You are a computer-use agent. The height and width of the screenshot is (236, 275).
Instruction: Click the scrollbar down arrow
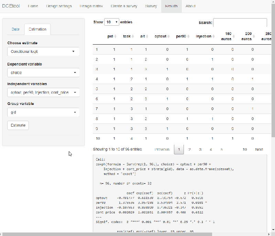coord(273,230)
